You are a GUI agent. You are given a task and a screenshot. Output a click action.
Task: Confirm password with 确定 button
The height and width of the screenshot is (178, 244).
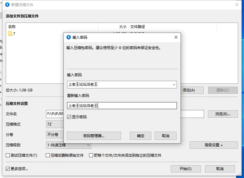click(141, 136)
